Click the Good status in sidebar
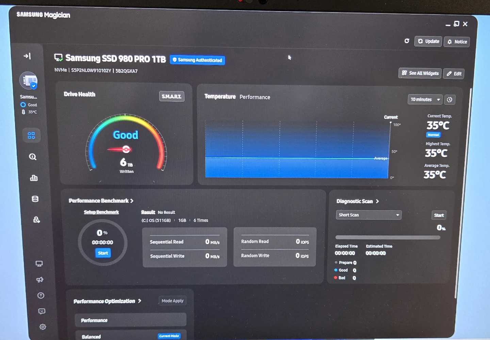The height and width of the screenshot is (340, 490). [x=29, y=105]
